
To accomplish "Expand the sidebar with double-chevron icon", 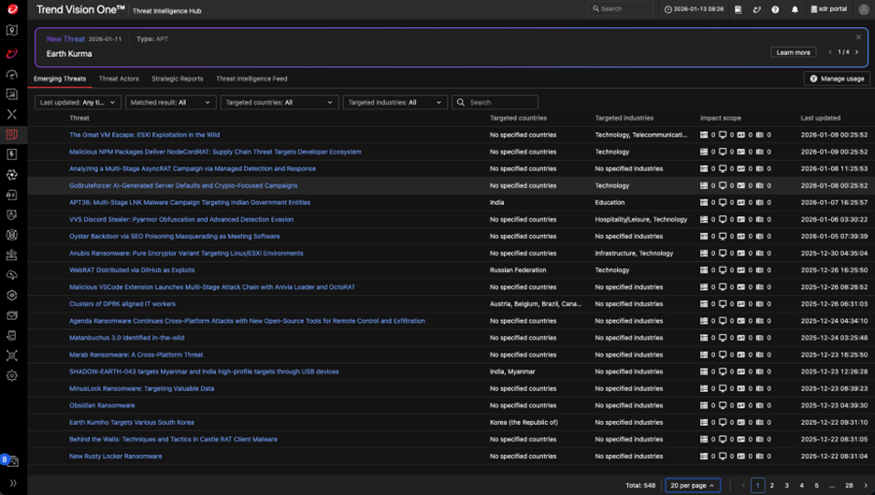I will [12, 484].
